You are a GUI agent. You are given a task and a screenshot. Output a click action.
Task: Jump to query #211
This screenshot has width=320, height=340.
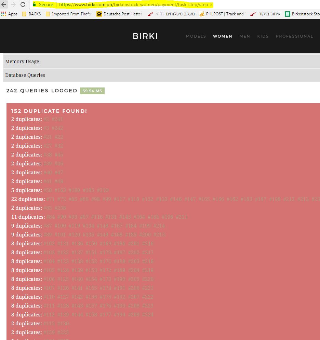182,217
